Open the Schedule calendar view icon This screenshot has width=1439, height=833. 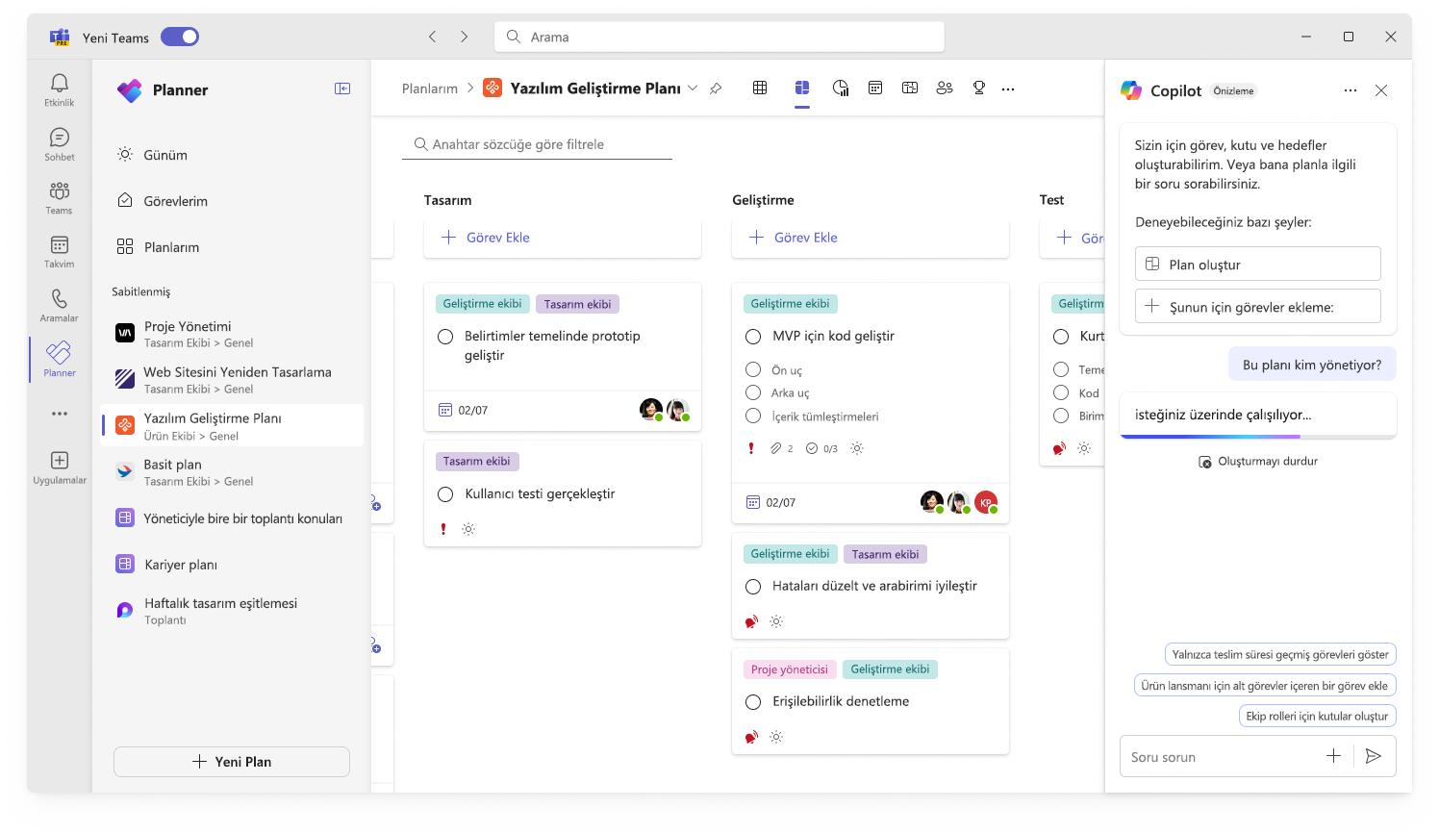click(x=875, y=88)
